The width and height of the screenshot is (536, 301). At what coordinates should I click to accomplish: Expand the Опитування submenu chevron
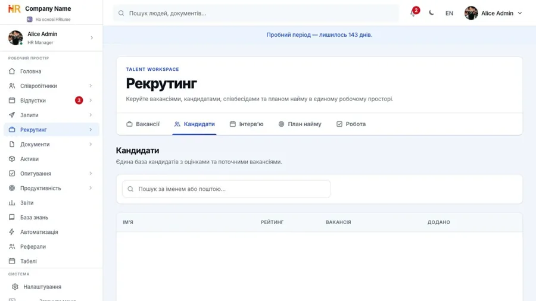click(91, 173)
